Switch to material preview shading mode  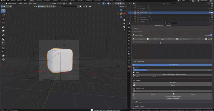pos(121,3)
